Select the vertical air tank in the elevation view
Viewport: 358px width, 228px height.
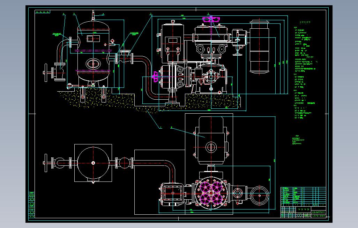[94, 51]
